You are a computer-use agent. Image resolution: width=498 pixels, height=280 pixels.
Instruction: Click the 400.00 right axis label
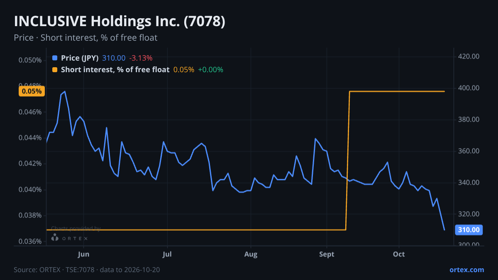point(469,88)
